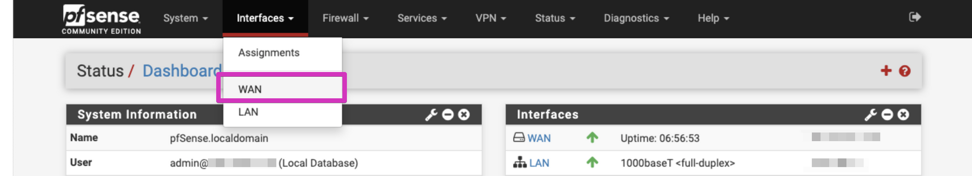The height and width of the screenshot is (176, 972).
Task: Expand the System dropdown menu
Action: 186,18
